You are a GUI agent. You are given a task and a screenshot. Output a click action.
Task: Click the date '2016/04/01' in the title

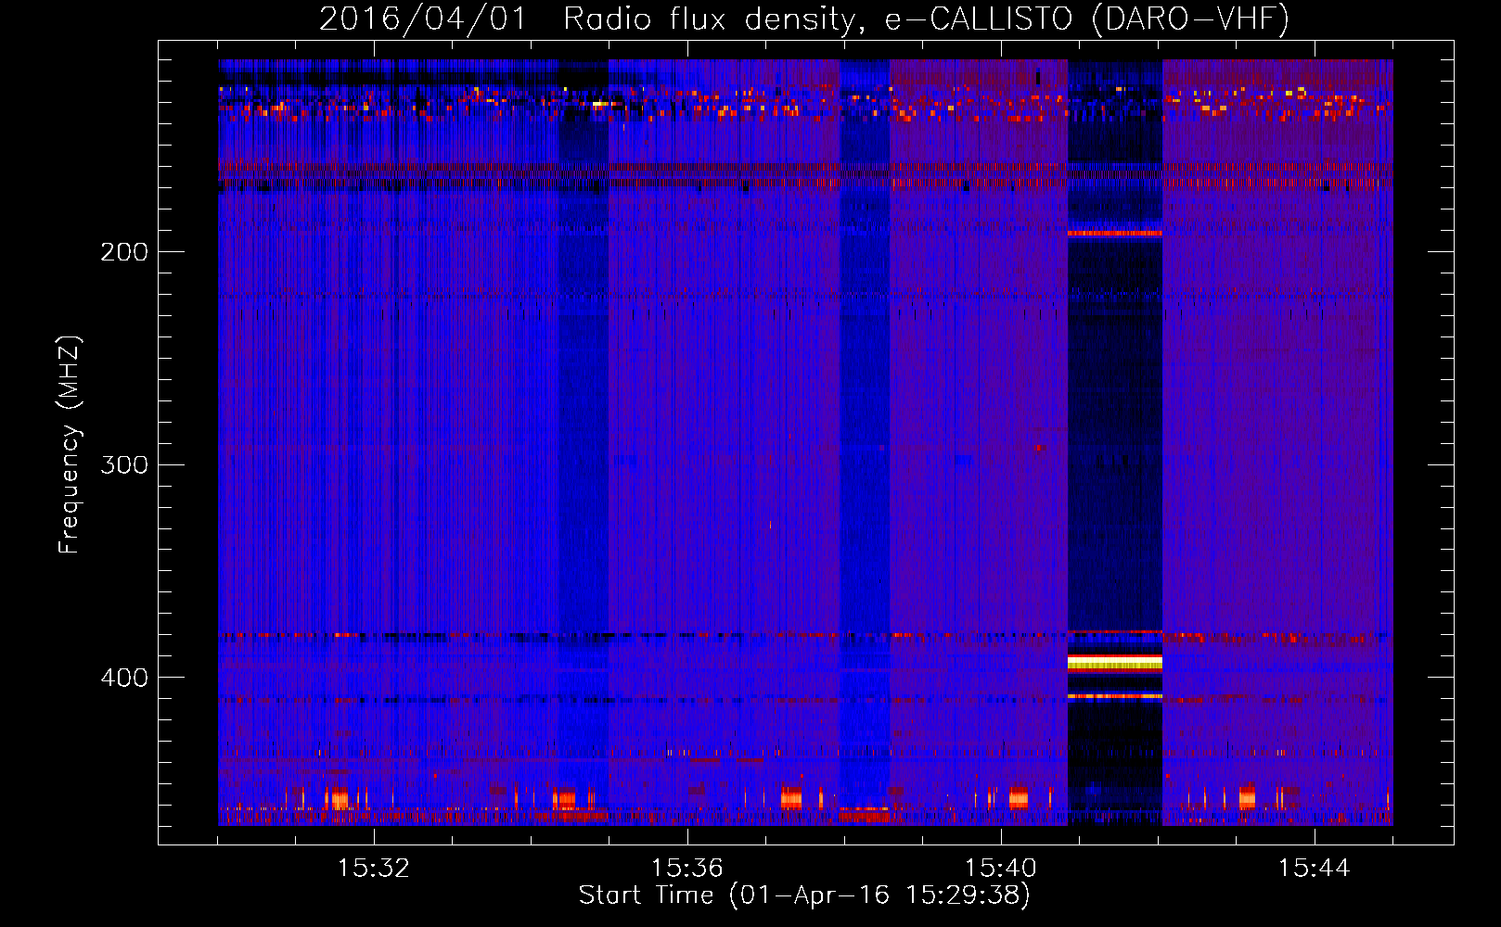point(422,19)
